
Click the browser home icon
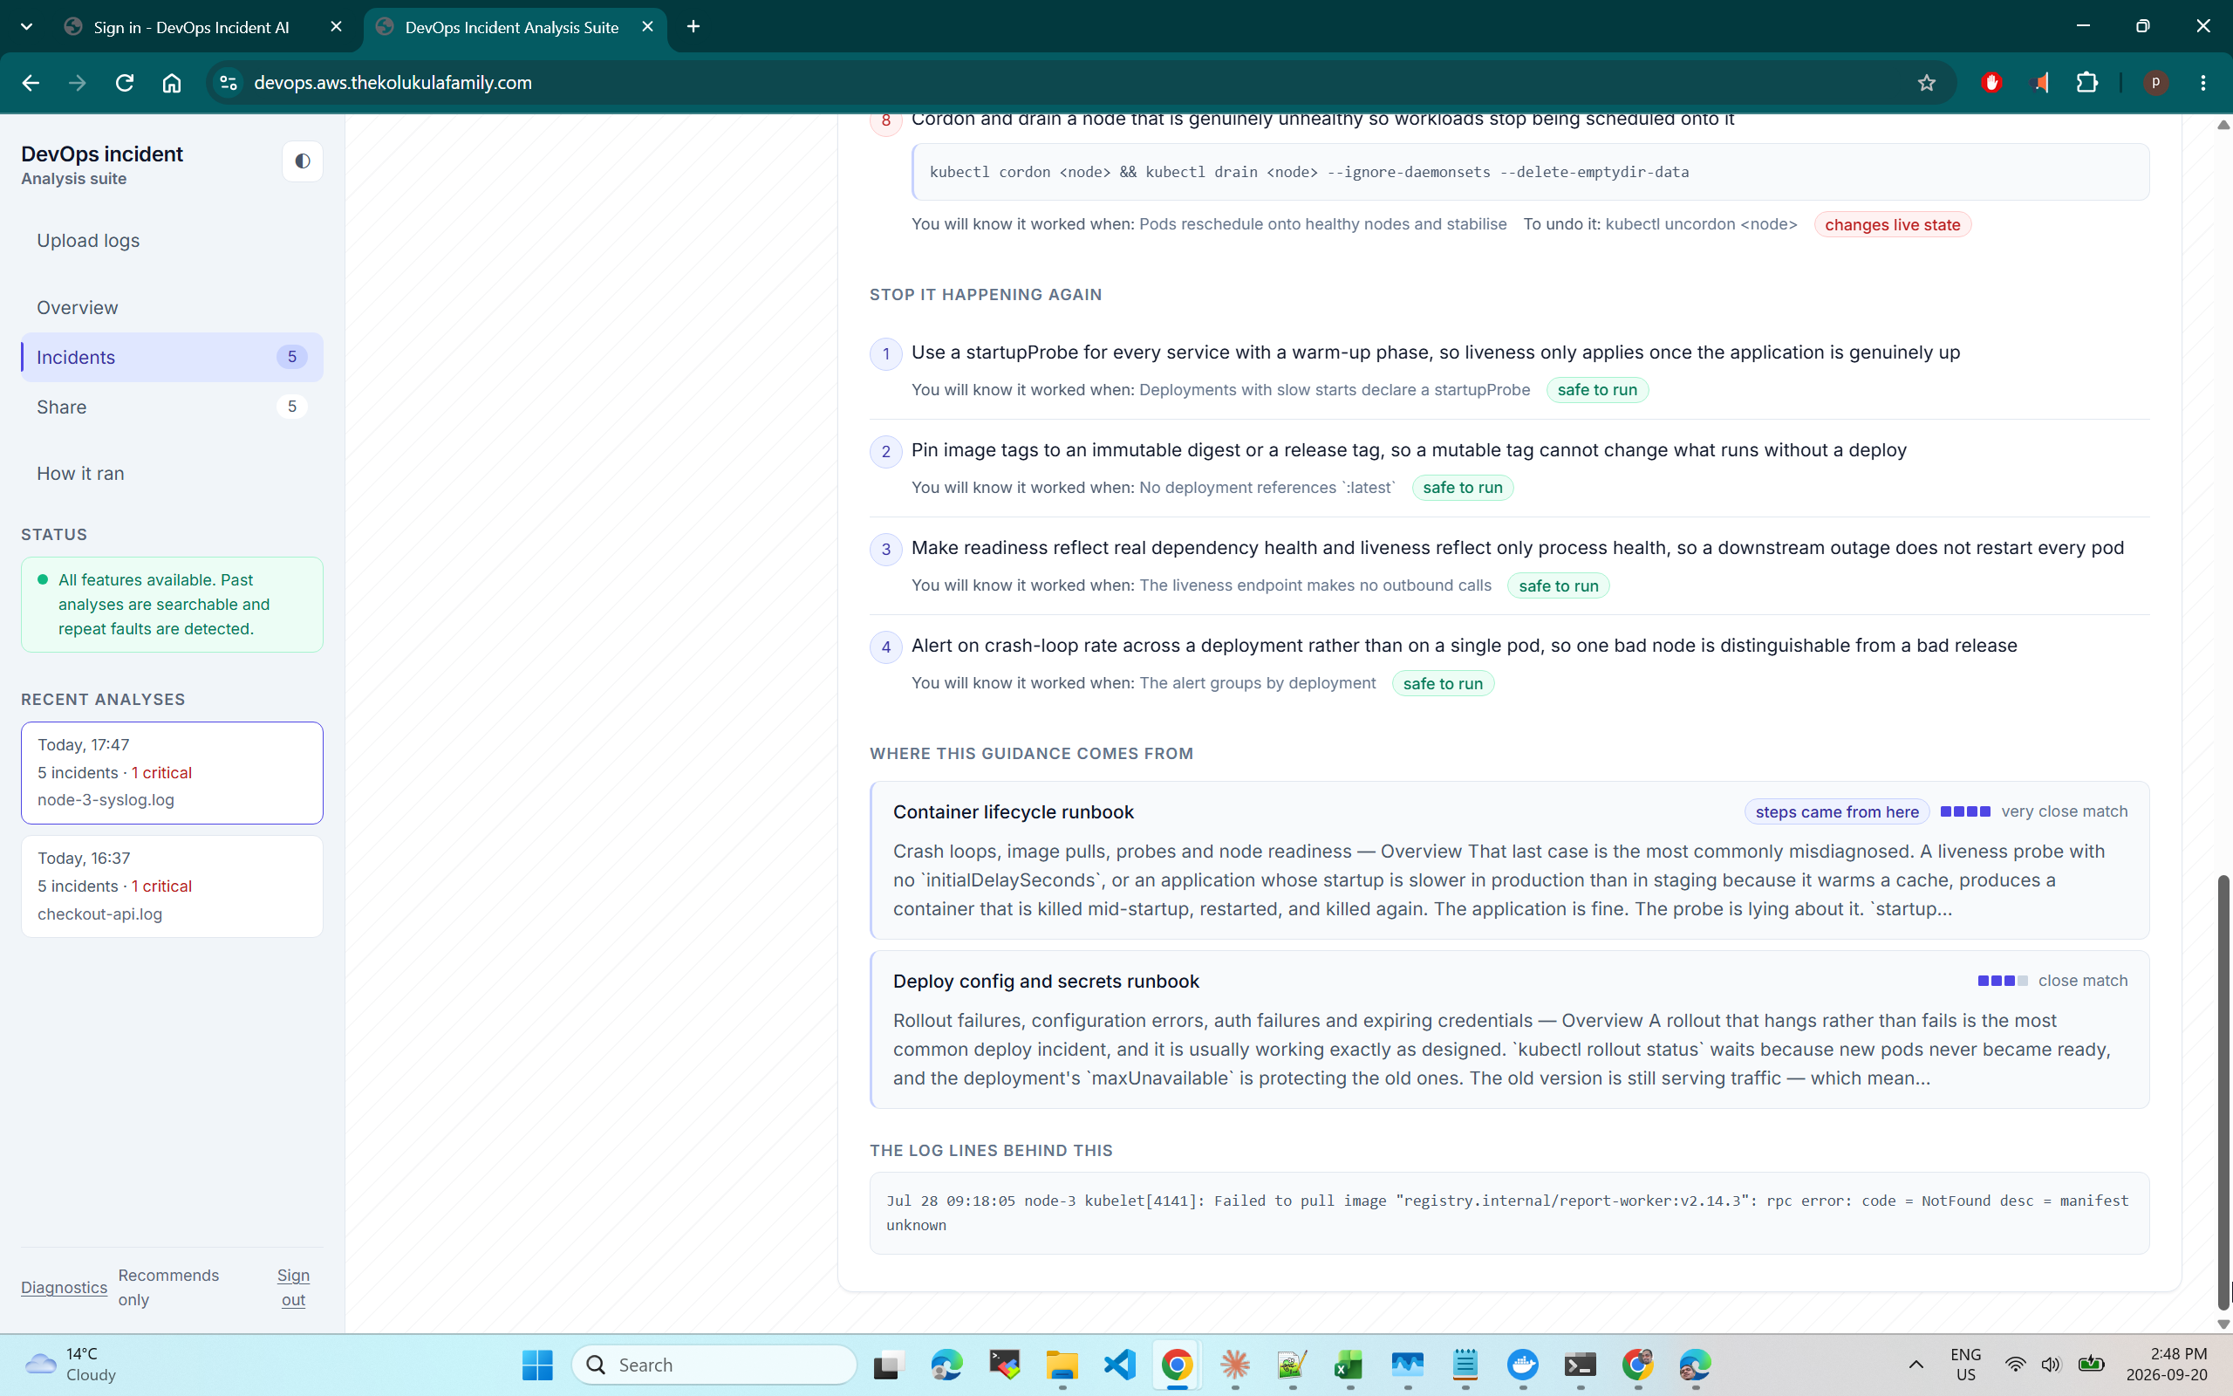(x=172, y=82)
